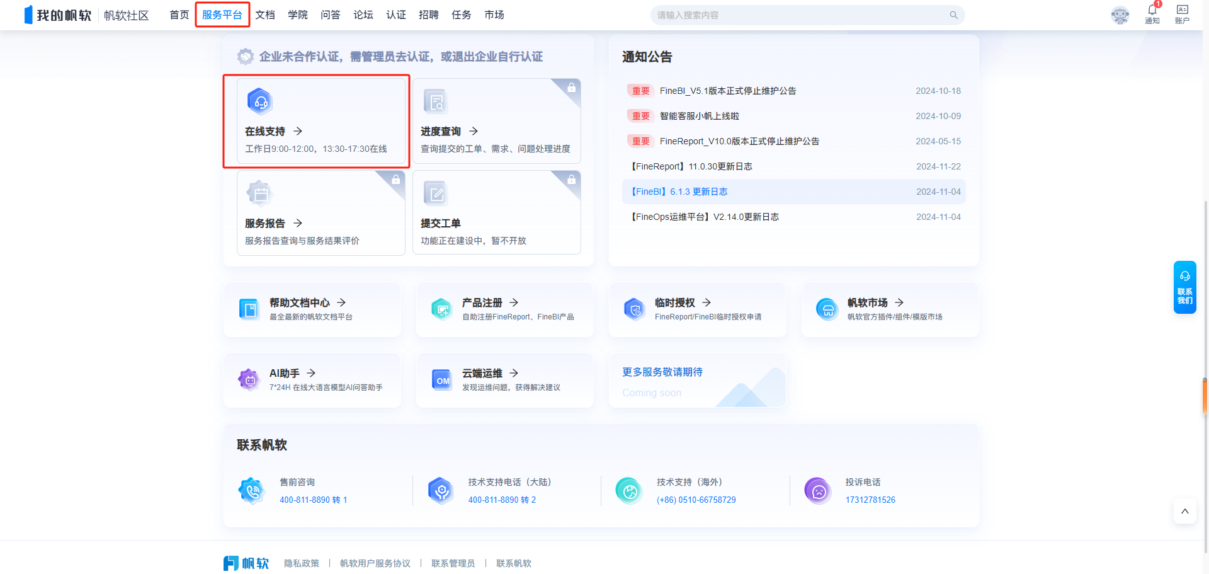Image resolution: width=1209 pixels, height=574 pixels.
Task: Click the 进度查询 title link
Action: [441, 131]
